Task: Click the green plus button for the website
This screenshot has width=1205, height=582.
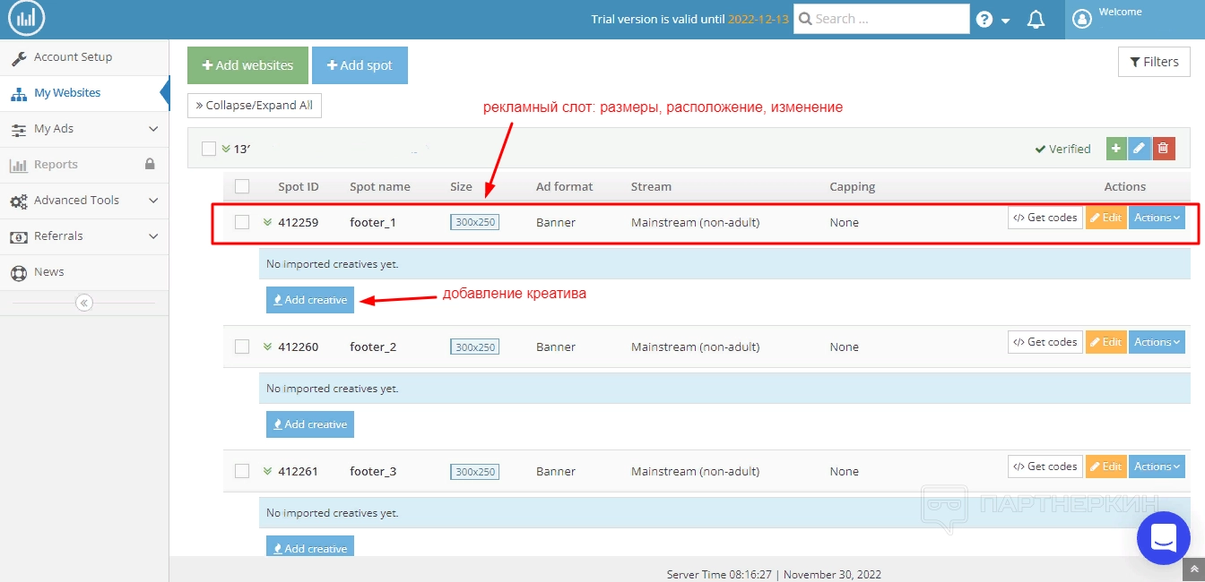Action: [1116, 149]
